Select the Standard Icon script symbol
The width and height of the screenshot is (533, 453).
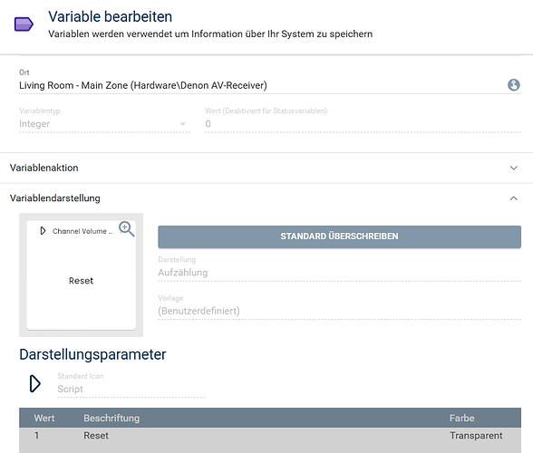(34, 384)
